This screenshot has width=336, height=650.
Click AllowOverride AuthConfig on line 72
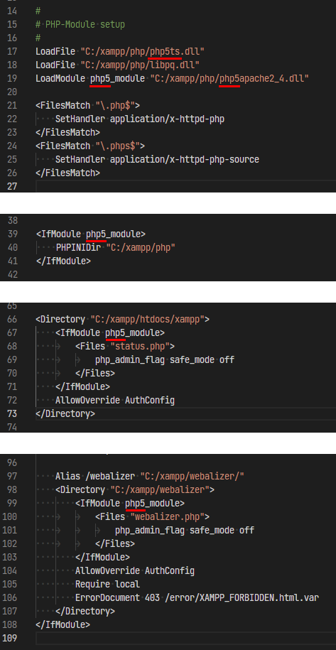coord(115,400)
